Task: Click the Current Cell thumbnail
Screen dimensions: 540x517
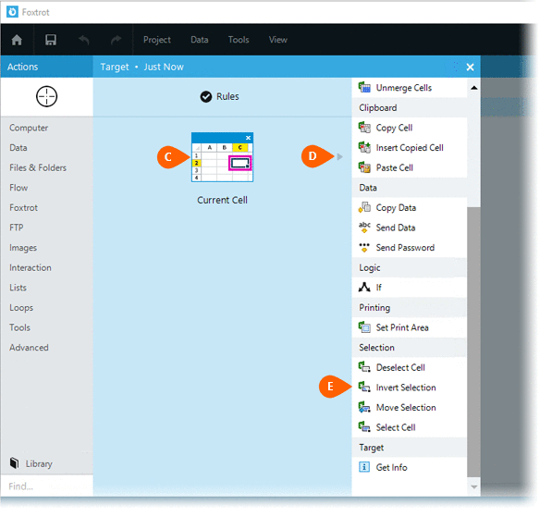Action: point(223,157)
